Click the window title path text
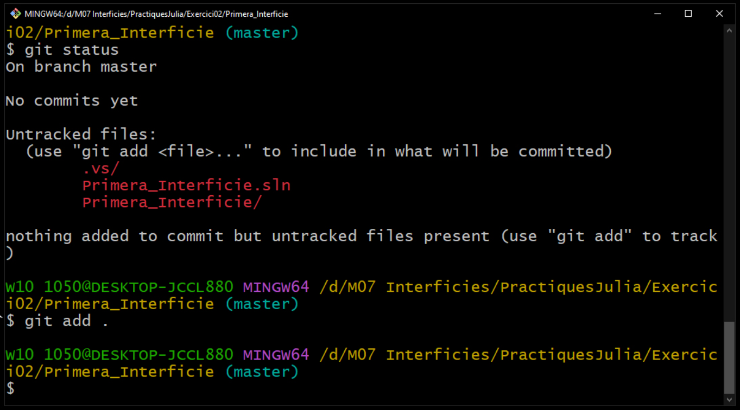740x410 pixels. tap(156, 14)
